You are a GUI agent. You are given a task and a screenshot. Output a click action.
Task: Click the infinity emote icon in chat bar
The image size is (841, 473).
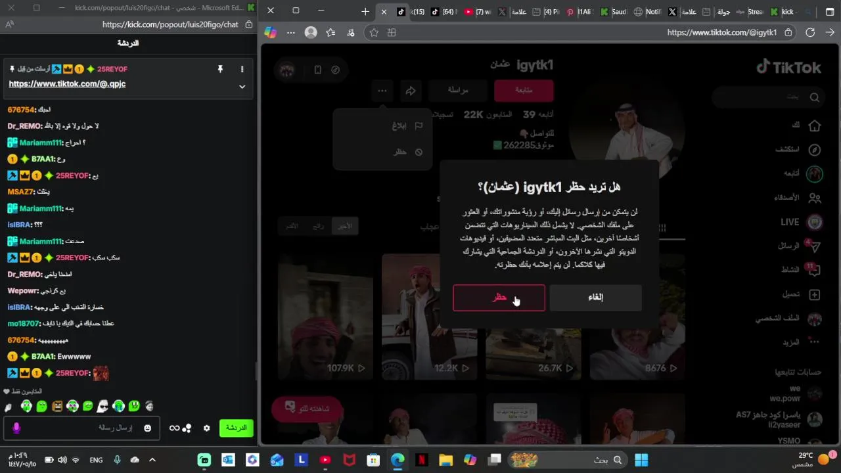point(174,428)
